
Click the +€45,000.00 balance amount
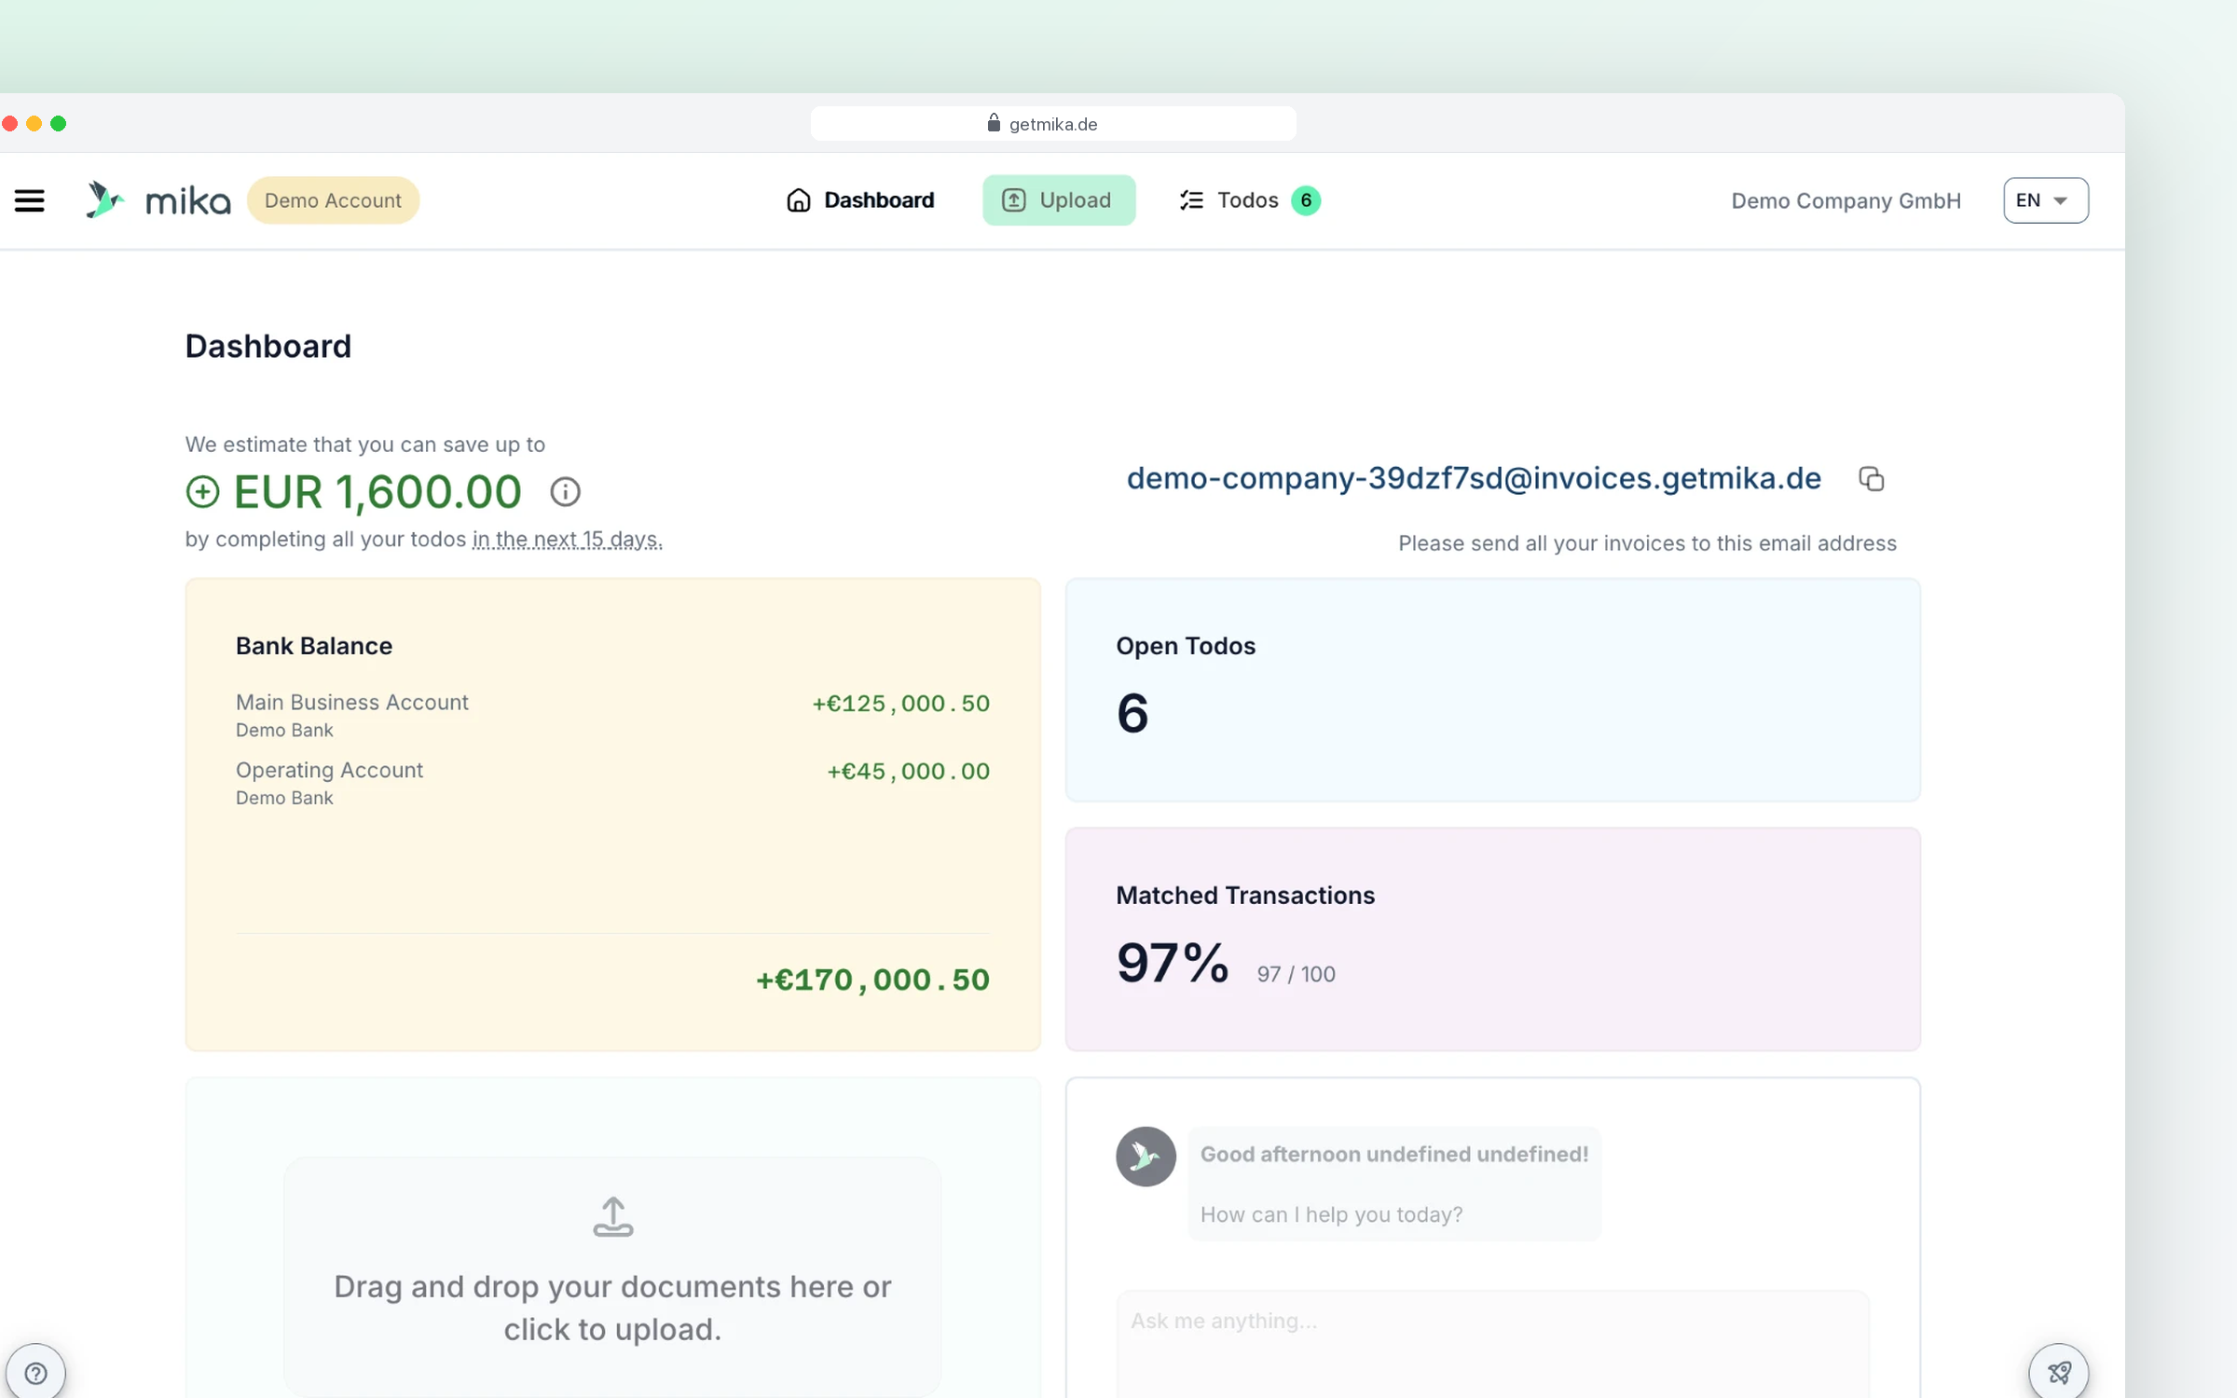(x=908, y=772)
